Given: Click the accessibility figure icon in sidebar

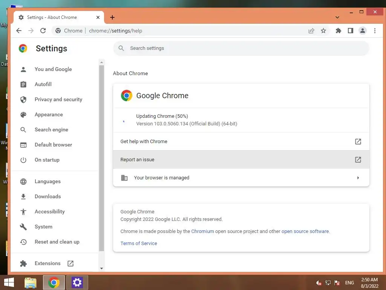Looking at the screenshot, I should click(x=23, y=211).
